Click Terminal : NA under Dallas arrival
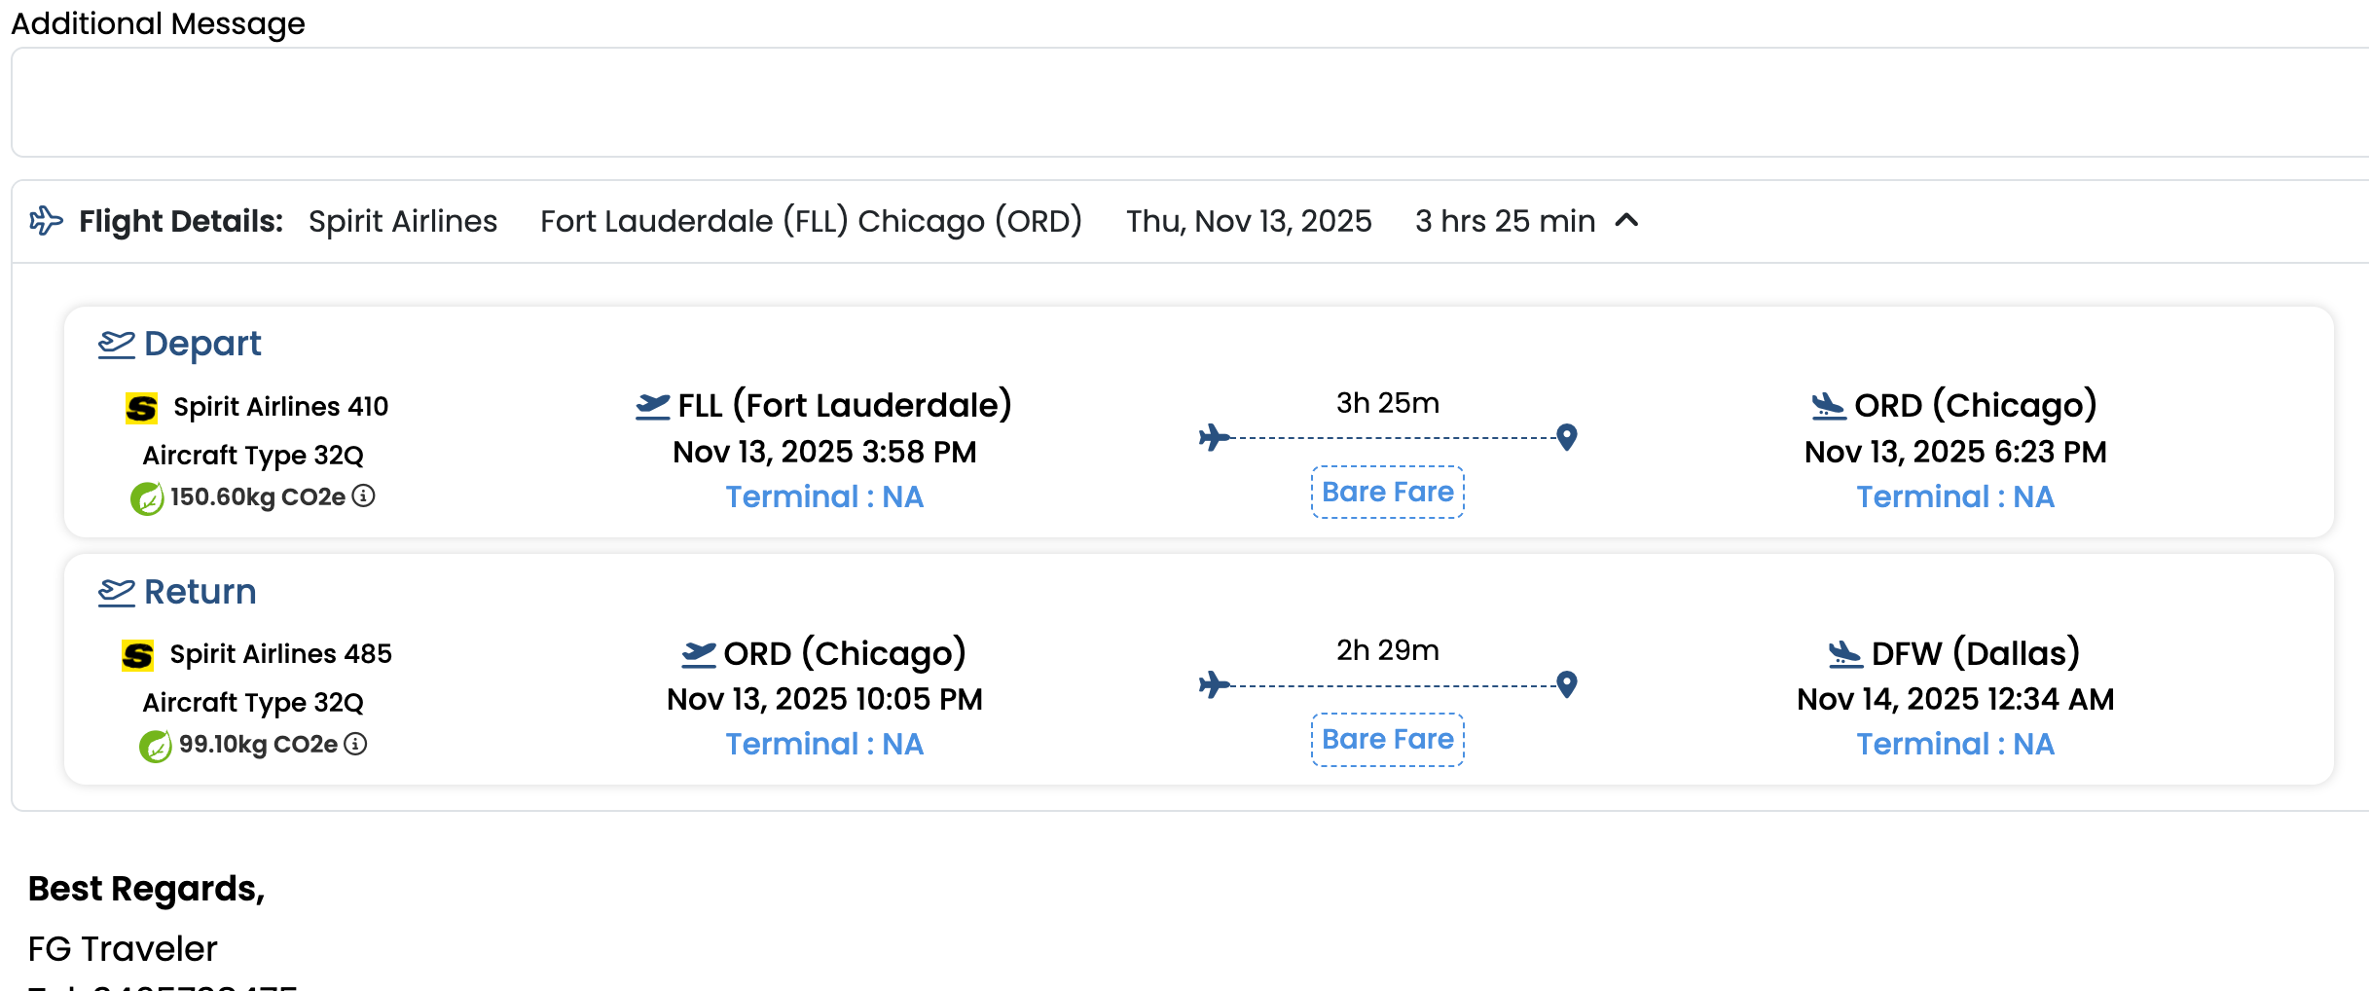 point(1954,745)
